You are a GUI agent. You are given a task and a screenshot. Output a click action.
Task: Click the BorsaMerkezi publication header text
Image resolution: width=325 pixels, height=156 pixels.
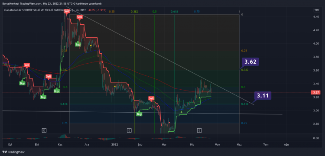52,4
